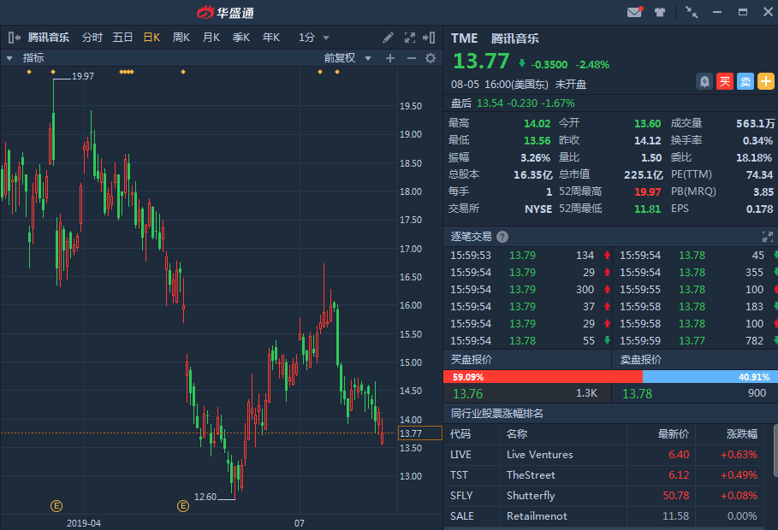Screen dimensions: 778x530
Task: Select the 季K quarterly chart tab
Action: click(x=241, y=38)
